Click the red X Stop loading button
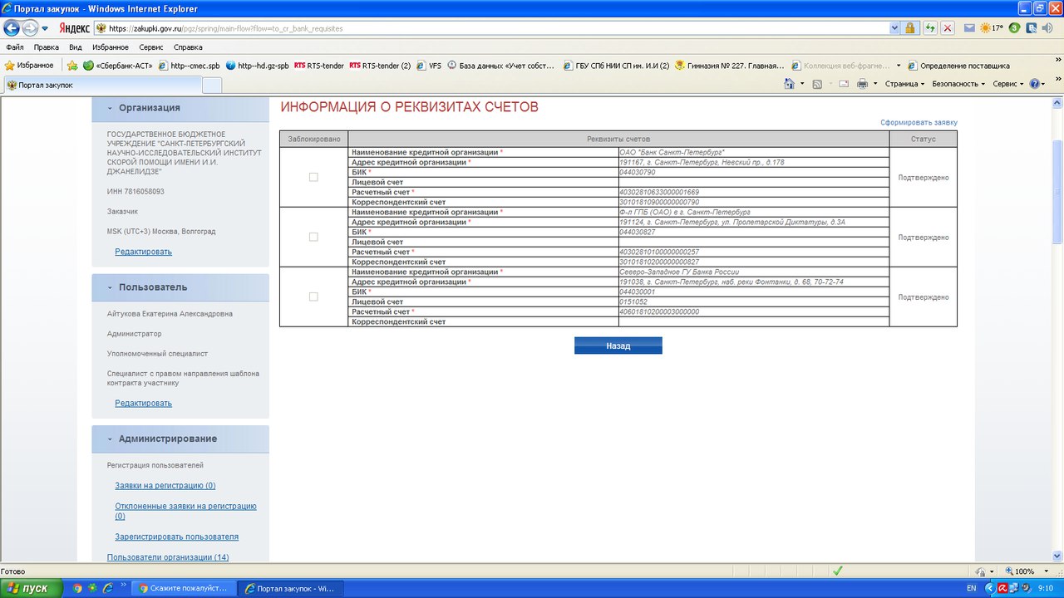The width and height of the screenshot is (1064, 598). [947, 27]
